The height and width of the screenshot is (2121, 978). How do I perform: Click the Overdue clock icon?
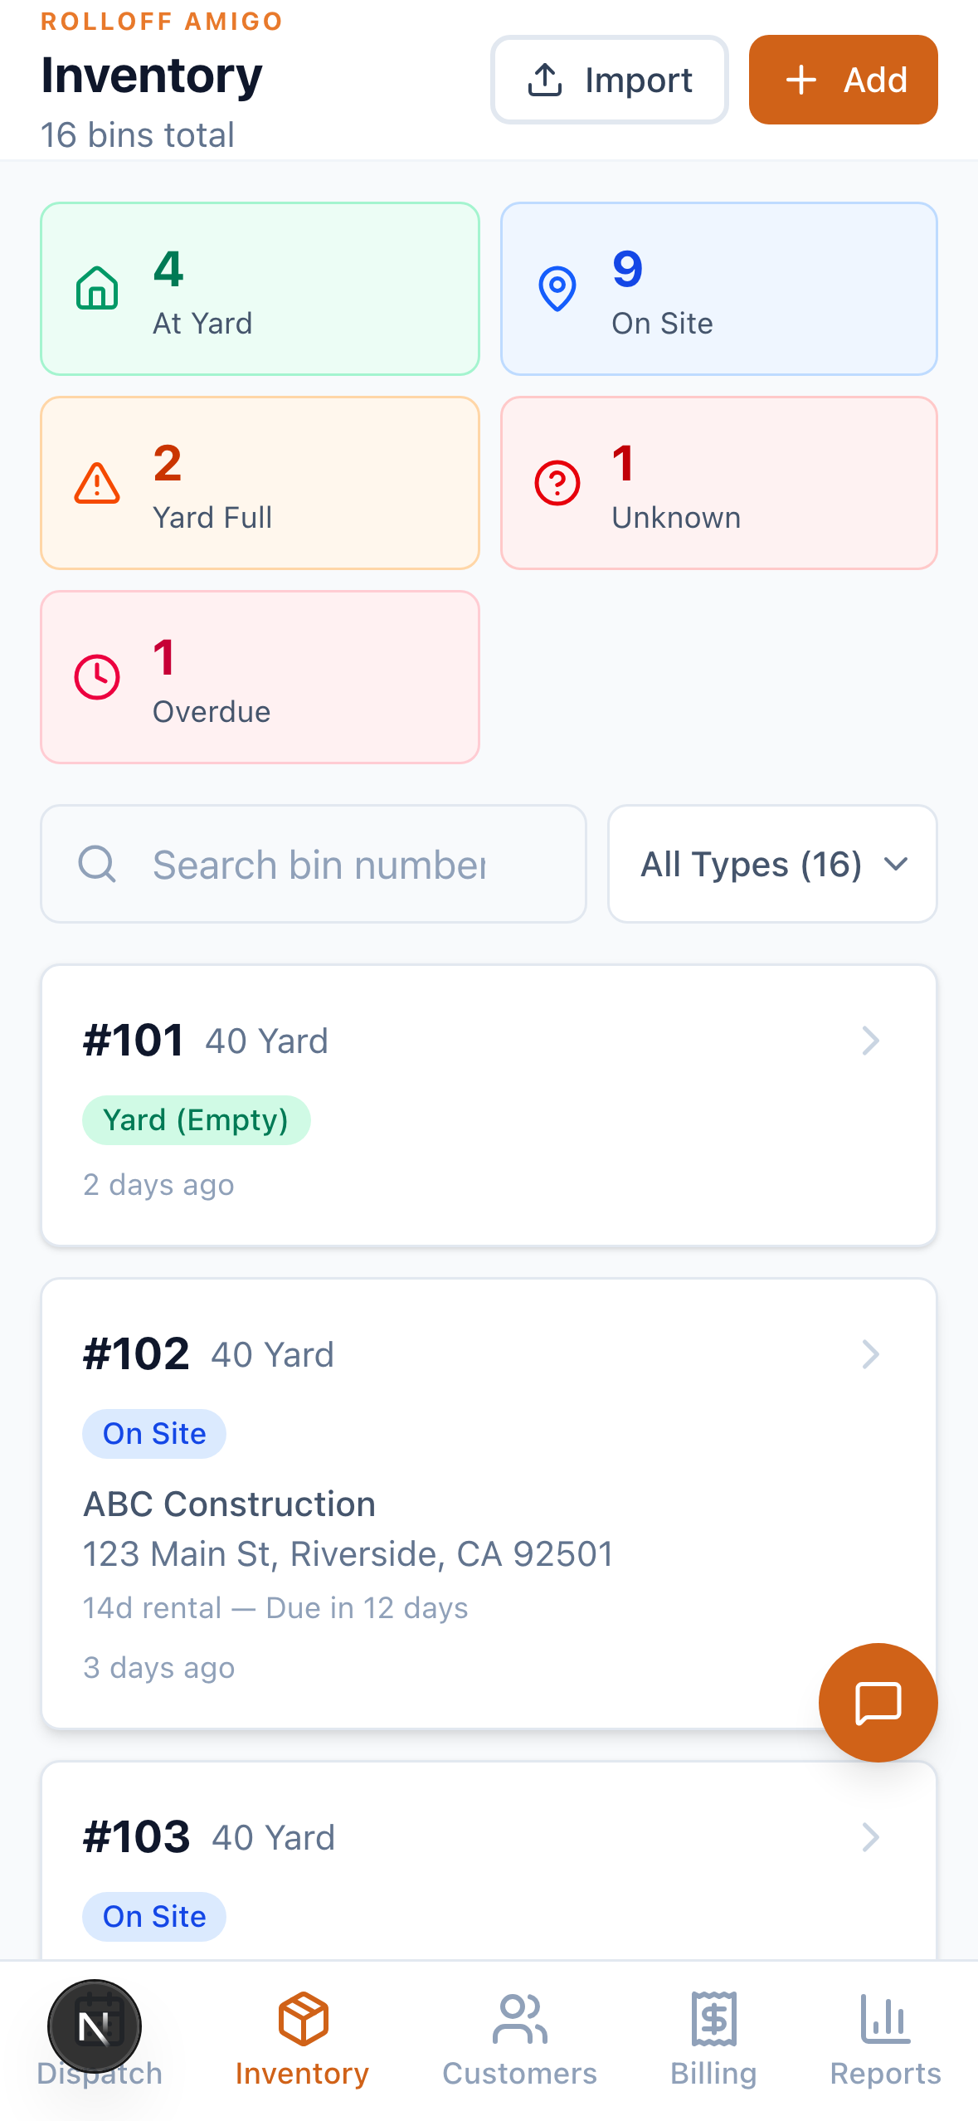pyautogui.click(x=97, y=677)
